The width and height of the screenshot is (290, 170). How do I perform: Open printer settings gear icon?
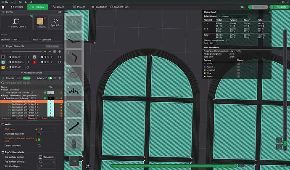tap(60, 12)
